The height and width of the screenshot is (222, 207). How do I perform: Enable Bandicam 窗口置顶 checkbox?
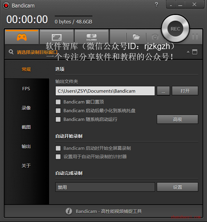coord(58,102)
